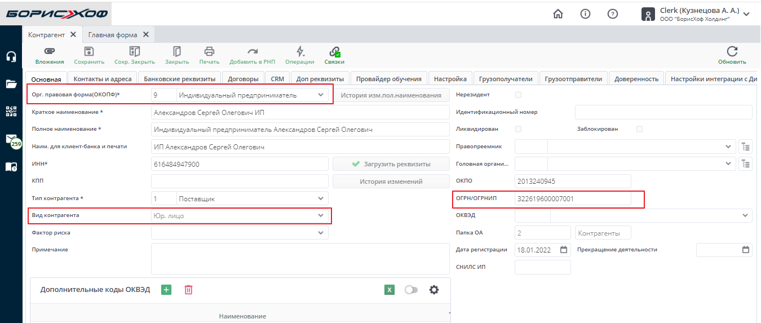
Task: Click into the КПП input field
Action: (x=240, y=182)
